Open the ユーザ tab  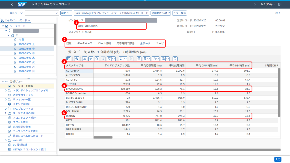[x=160, y=43]
